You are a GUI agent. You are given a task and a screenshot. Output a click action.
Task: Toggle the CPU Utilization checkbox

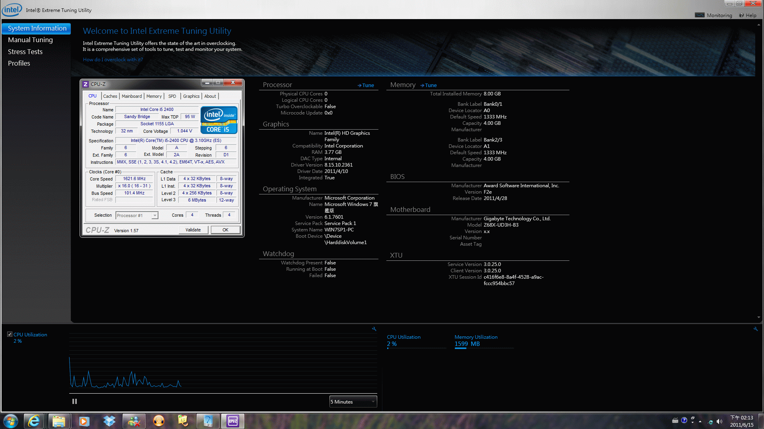pyautogui.click(x=10, y=334)
